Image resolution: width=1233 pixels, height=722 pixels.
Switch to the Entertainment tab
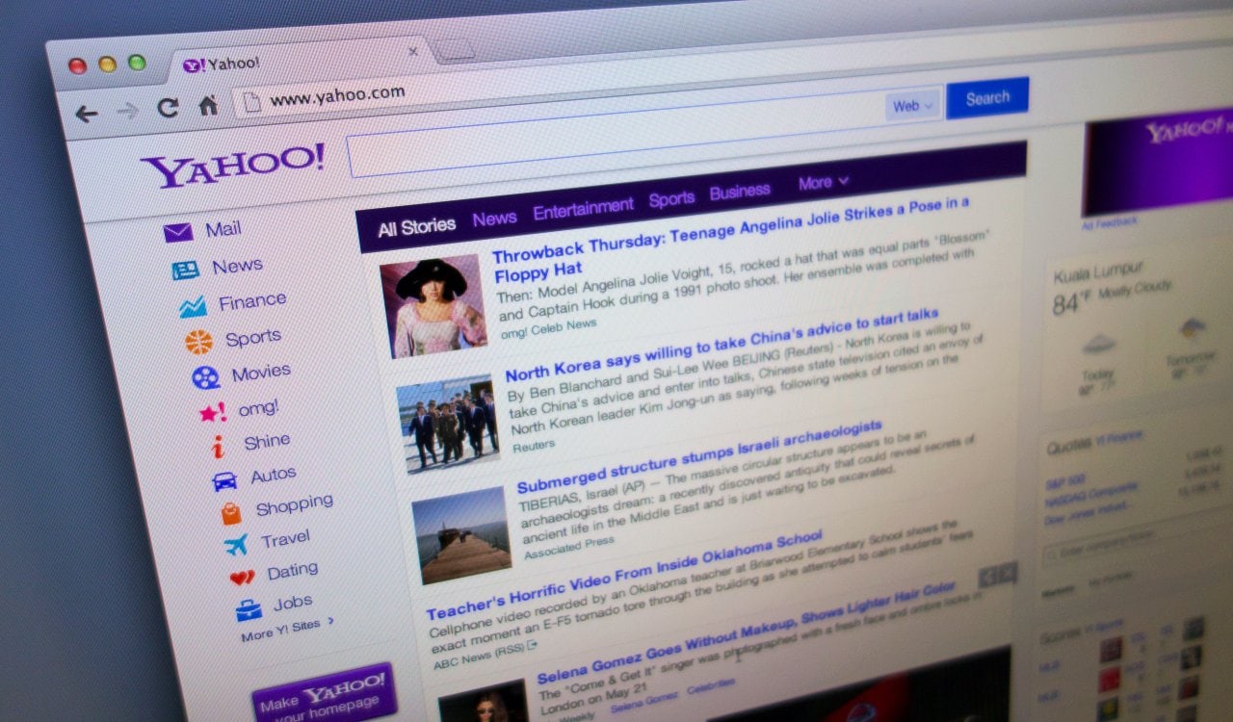point(583,208)
